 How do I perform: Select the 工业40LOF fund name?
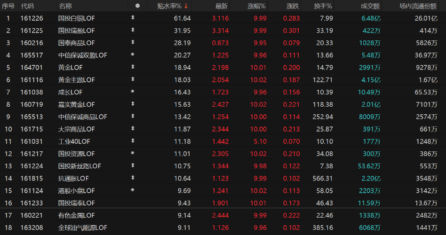(x=74, y=141)
